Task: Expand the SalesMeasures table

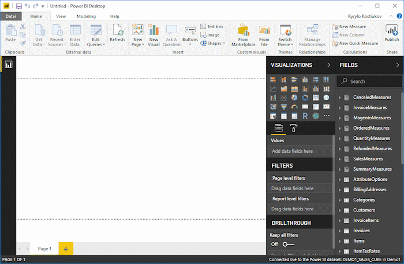Action: click(339, 159)
